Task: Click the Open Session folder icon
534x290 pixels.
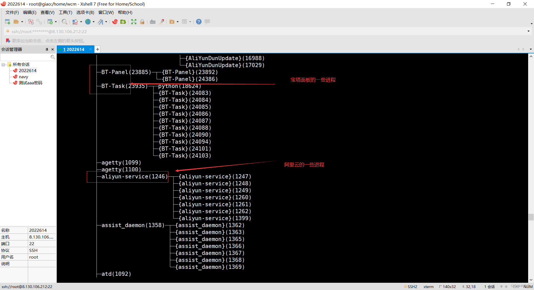Action: tap(16, 22)
